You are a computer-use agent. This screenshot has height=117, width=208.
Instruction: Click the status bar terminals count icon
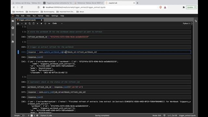pos(32,116)
